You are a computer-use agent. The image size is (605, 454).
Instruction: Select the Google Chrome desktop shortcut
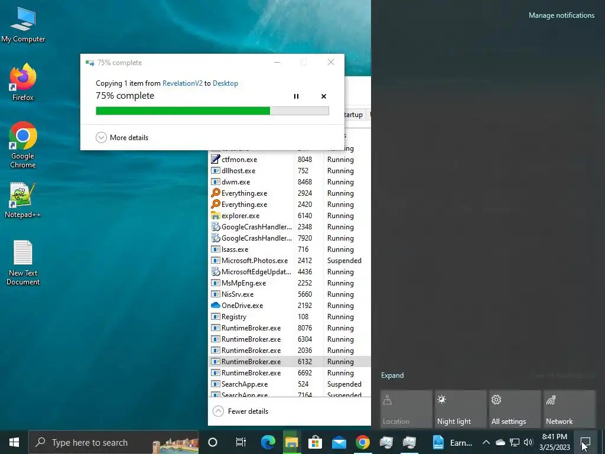click(23, 145)
